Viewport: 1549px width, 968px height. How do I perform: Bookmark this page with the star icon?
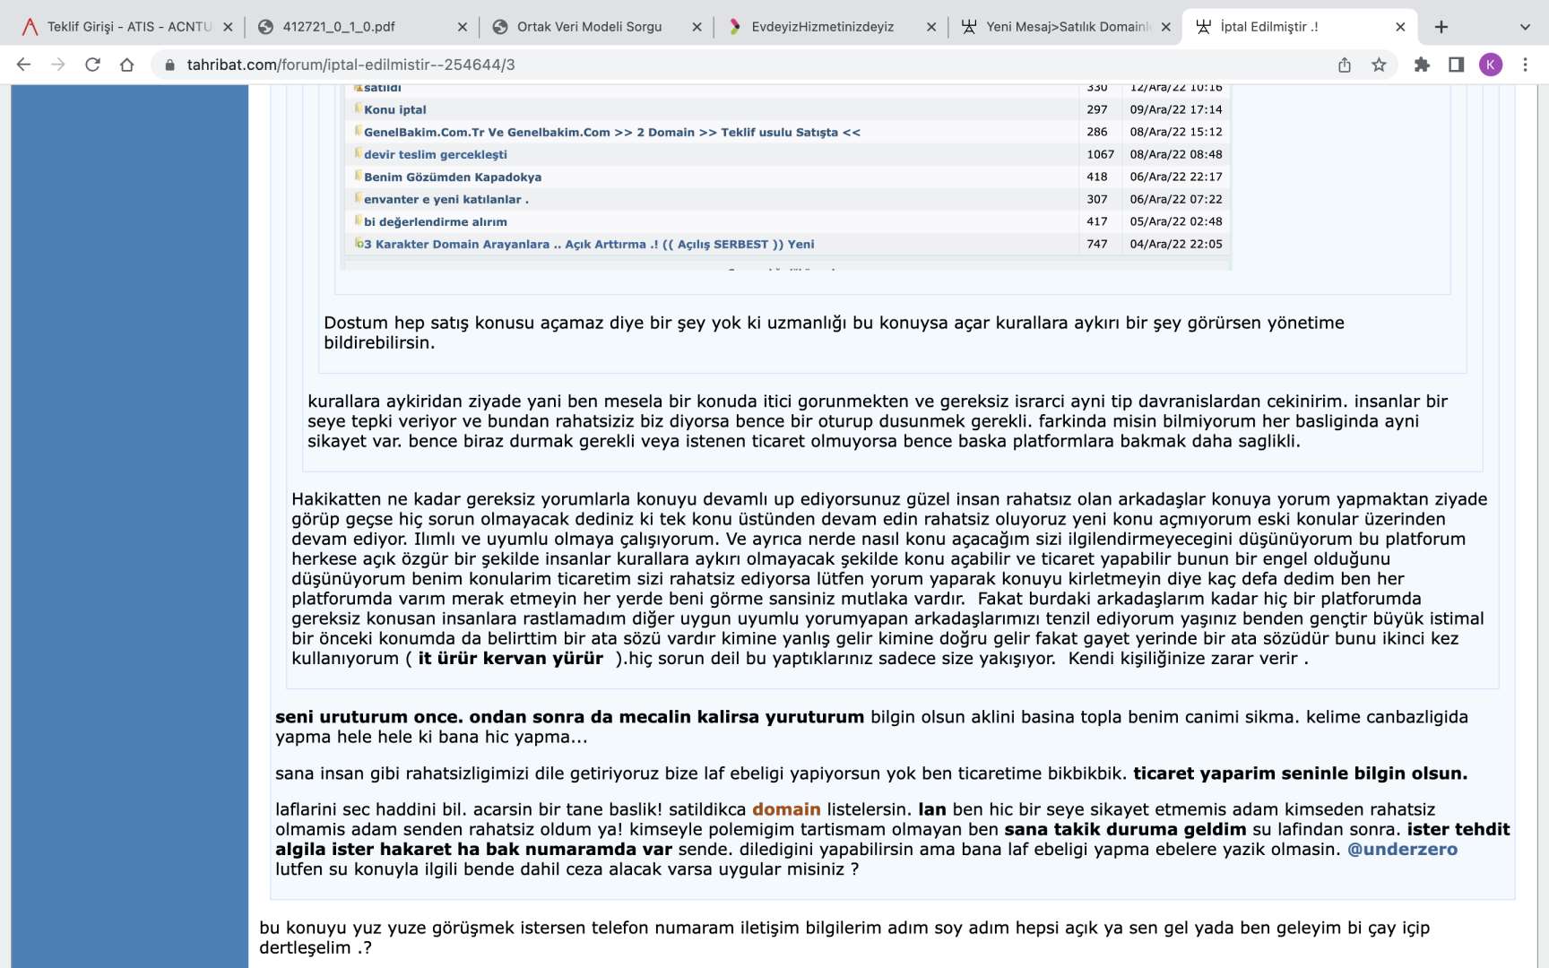[1379, 65]
